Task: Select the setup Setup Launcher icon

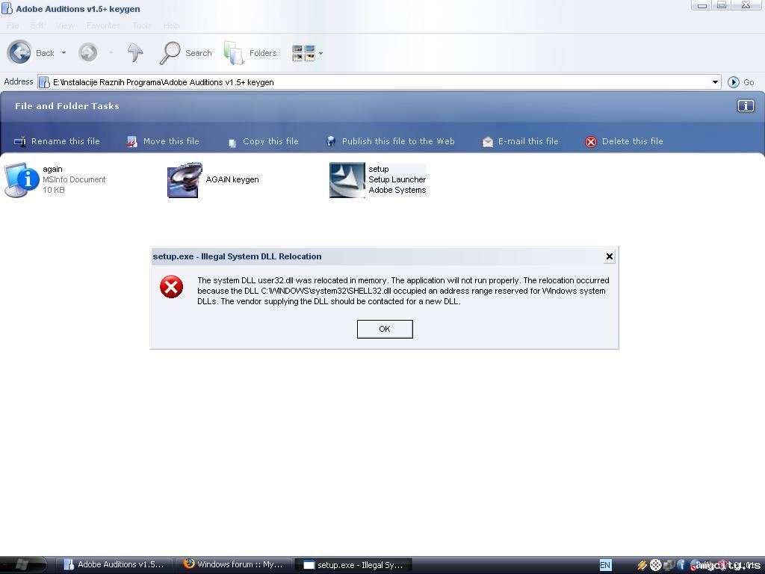Action: point(347,180)
